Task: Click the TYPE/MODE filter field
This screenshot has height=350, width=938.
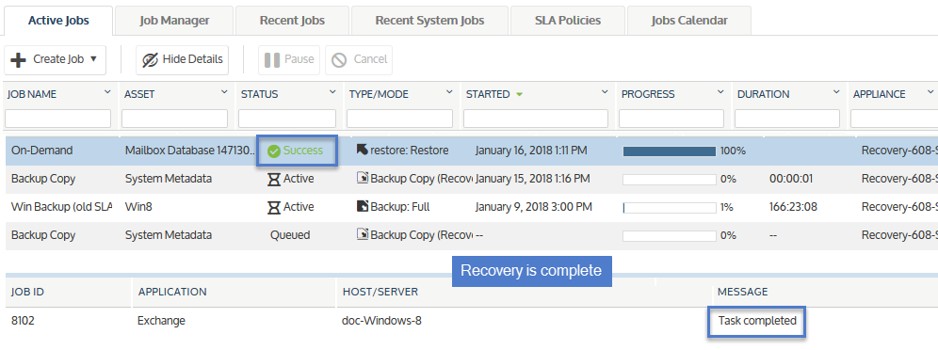Action: tap(399, 119)
